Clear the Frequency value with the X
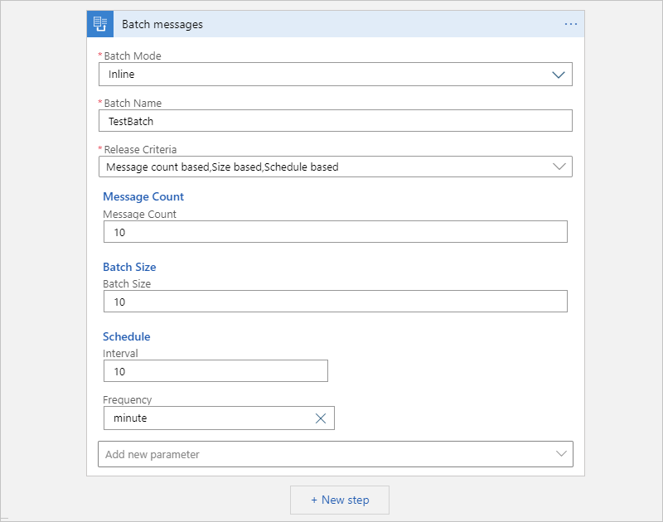This screenshot has height=522, width=663. point(321,418)
